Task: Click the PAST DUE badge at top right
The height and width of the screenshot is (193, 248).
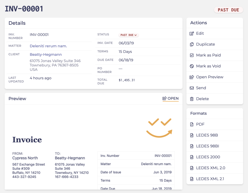Action: [x=229, y=10]
